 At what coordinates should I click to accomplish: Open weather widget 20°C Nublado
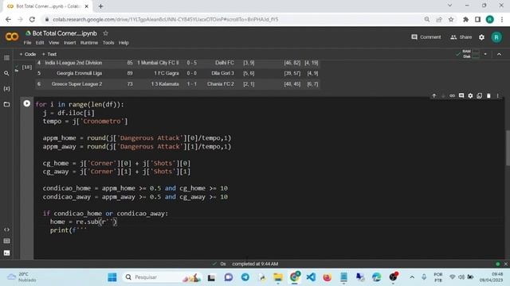point(22,277)
